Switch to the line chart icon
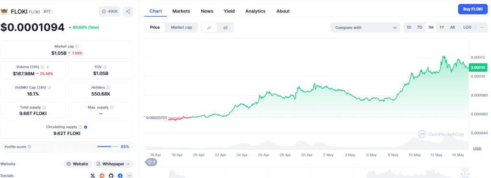Viewport: 491px width, 178px height. [210, 27]
